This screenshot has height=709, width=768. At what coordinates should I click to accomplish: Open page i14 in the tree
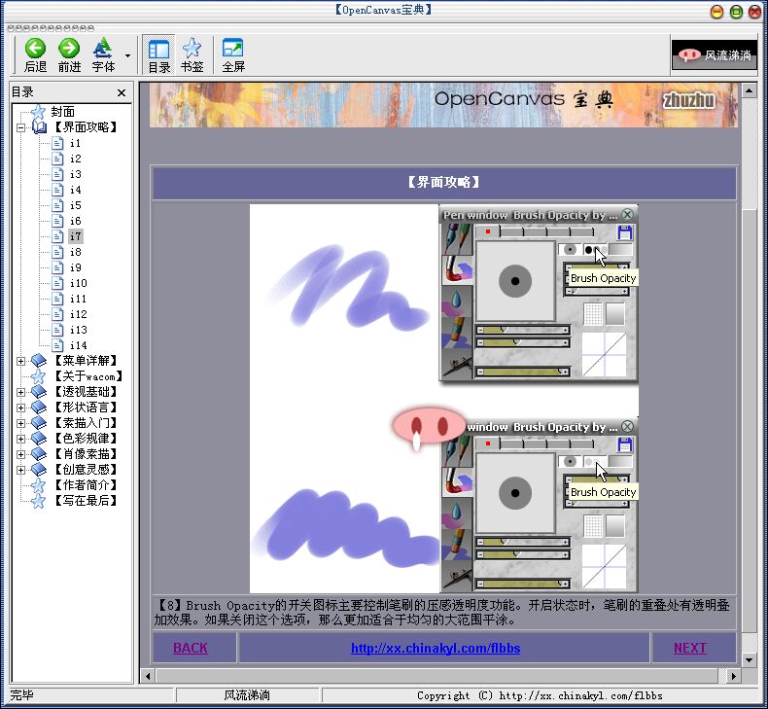coord(78,345)
